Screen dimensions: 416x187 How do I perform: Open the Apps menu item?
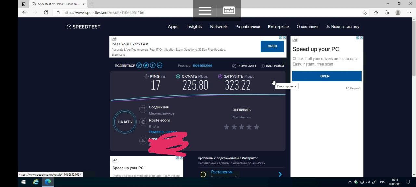tap(173, 27)
